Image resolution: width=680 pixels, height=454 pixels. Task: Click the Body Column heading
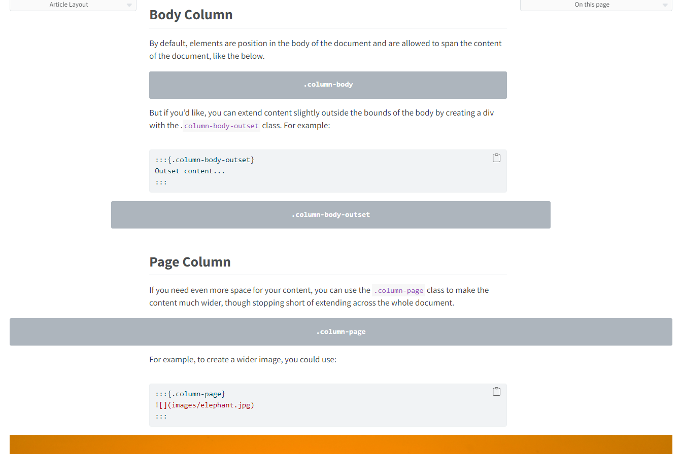[x=191, y=15]
